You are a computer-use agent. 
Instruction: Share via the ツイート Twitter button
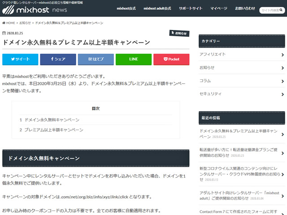(20, 59)
